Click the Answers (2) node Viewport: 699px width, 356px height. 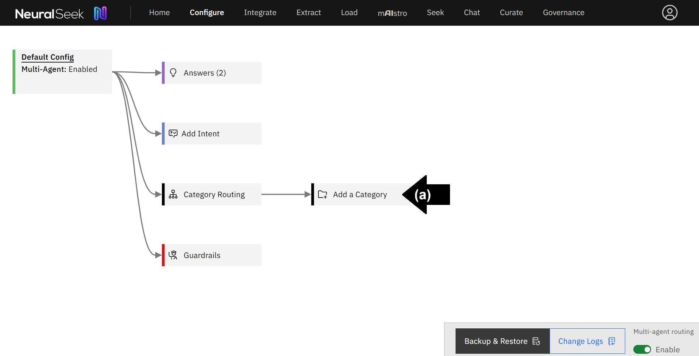(x=205, y=73)
